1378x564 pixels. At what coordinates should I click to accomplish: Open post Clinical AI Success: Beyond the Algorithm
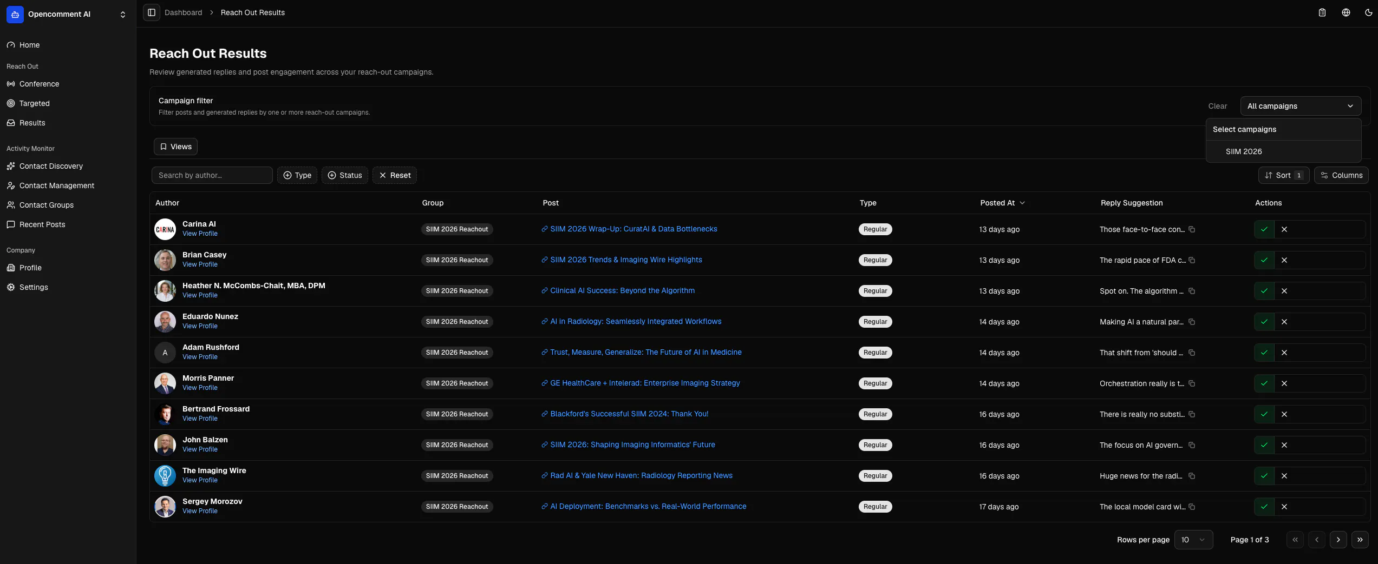622,290
